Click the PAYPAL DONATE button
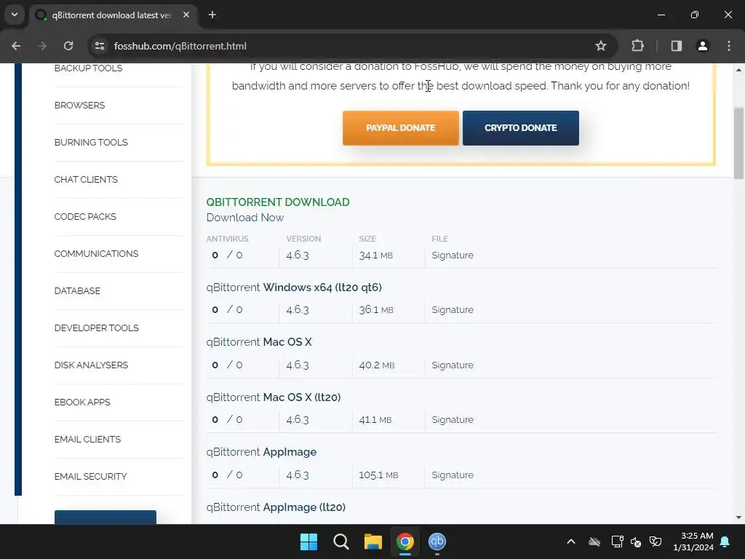 coord(401,128)
